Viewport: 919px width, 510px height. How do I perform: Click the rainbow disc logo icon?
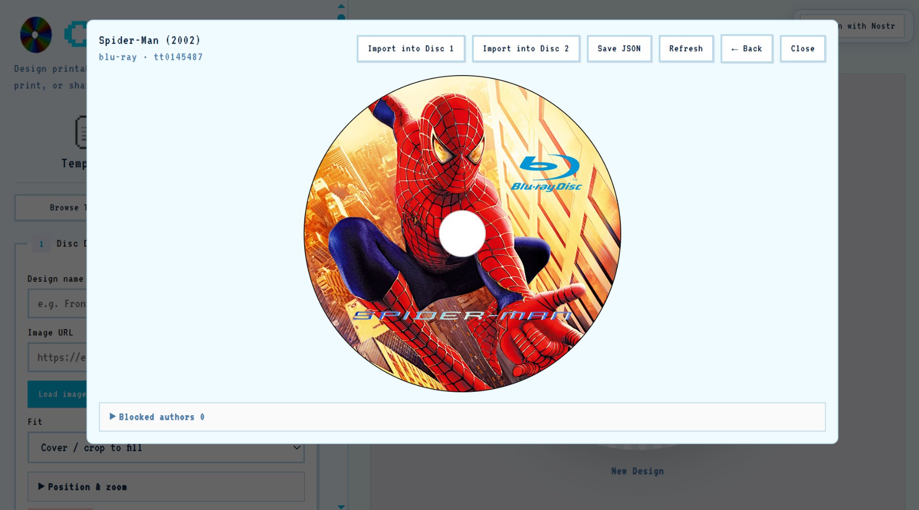(36, 34)
